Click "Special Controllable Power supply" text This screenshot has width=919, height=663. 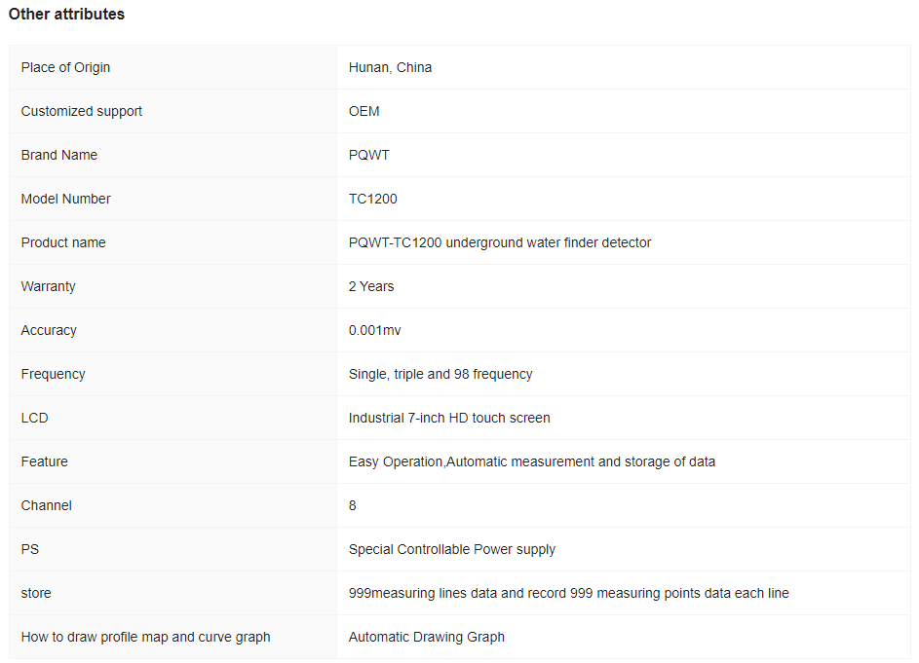click(452, 549)
